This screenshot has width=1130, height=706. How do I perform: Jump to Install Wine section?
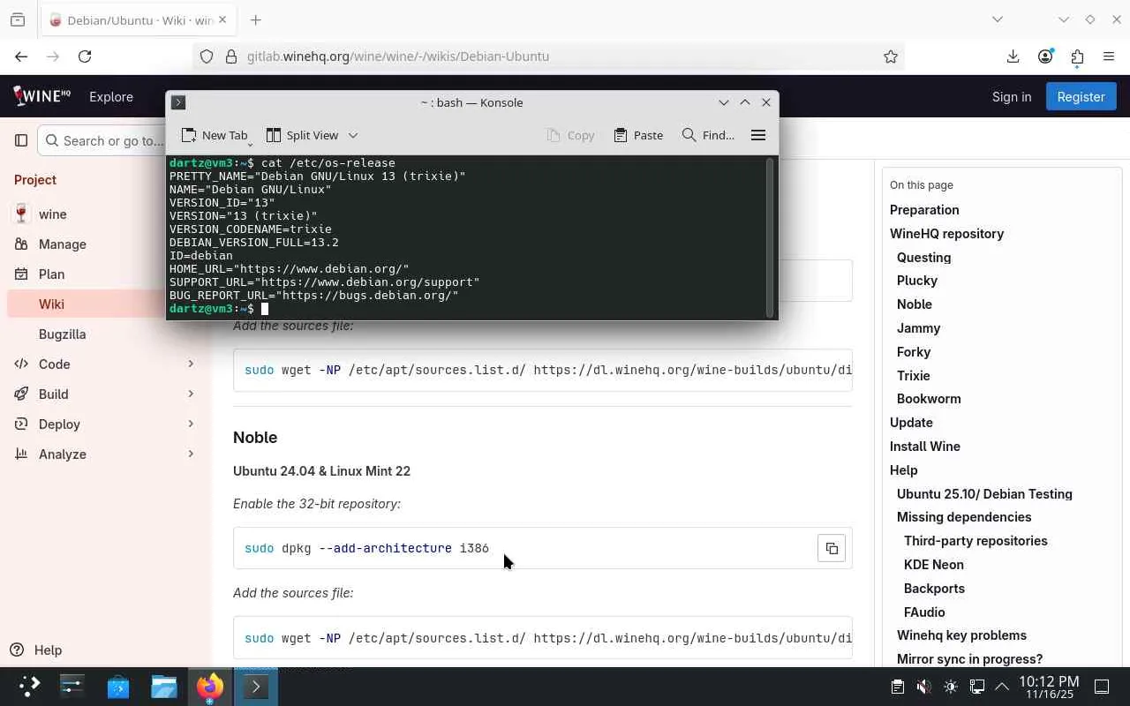pyautogui.click(x=925, y=447)
